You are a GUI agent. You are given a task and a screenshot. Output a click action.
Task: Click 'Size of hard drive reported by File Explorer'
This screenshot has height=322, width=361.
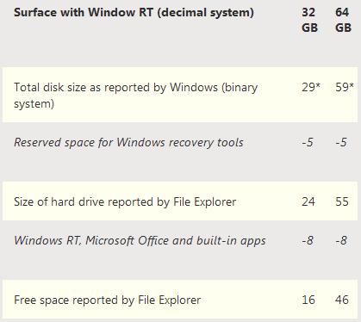coord(125,202)
